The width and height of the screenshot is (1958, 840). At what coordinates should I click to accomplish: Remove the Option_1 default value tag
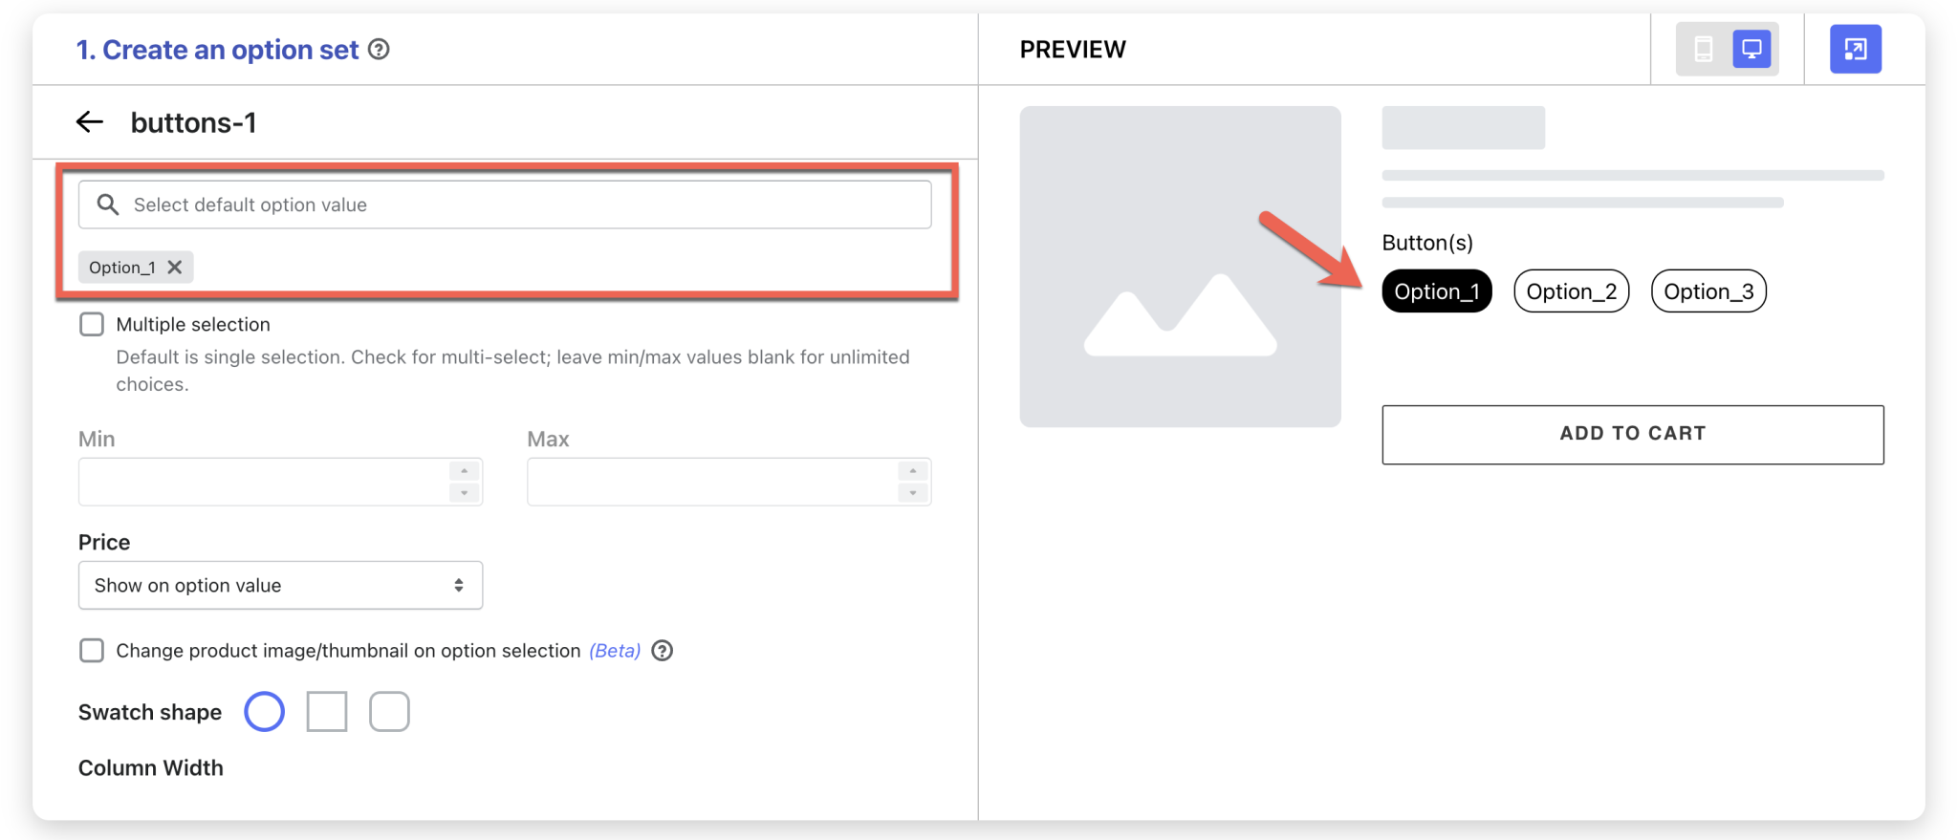pos(175,268)
